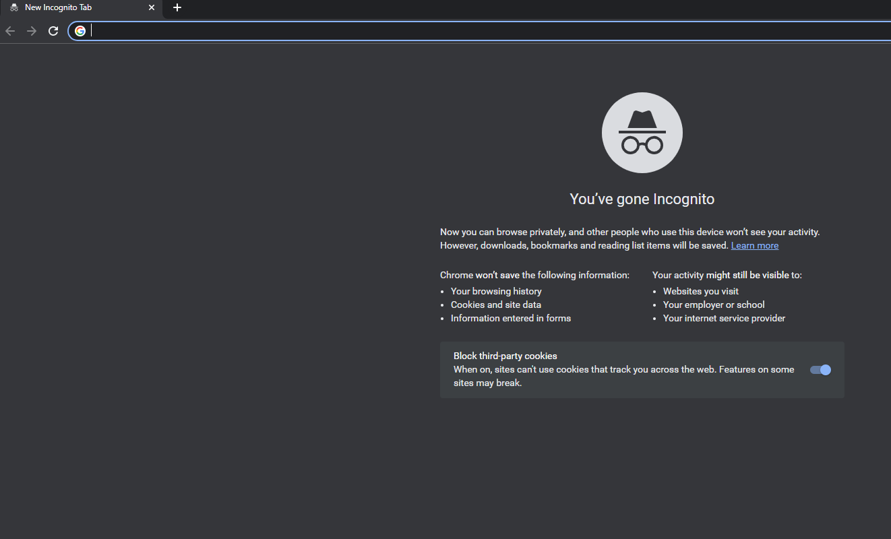Disable the Block third-party cookies toggle
This screenshot has width=891, height=539.
click(x=820, y=369)
